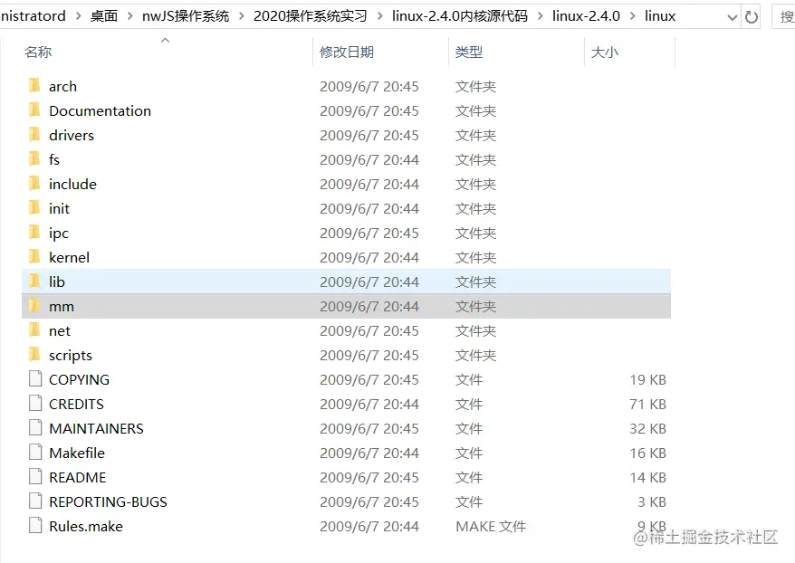This screenshot has width=795, height=563.
Task: Select the Rules.make file name
Action: click(x=86, y=526)
